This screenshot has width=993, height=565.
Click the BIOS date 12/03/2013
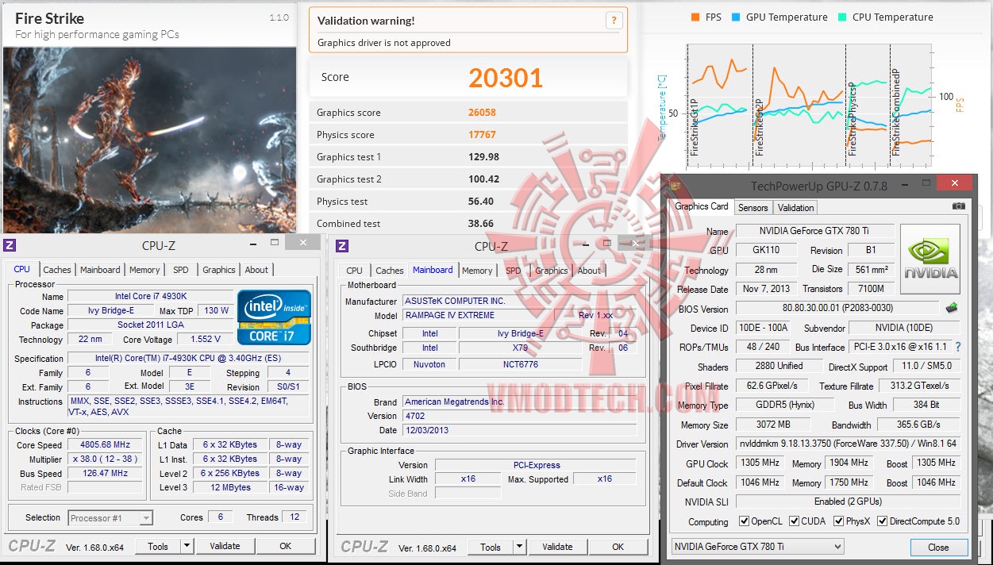click(x=519, y=430)
